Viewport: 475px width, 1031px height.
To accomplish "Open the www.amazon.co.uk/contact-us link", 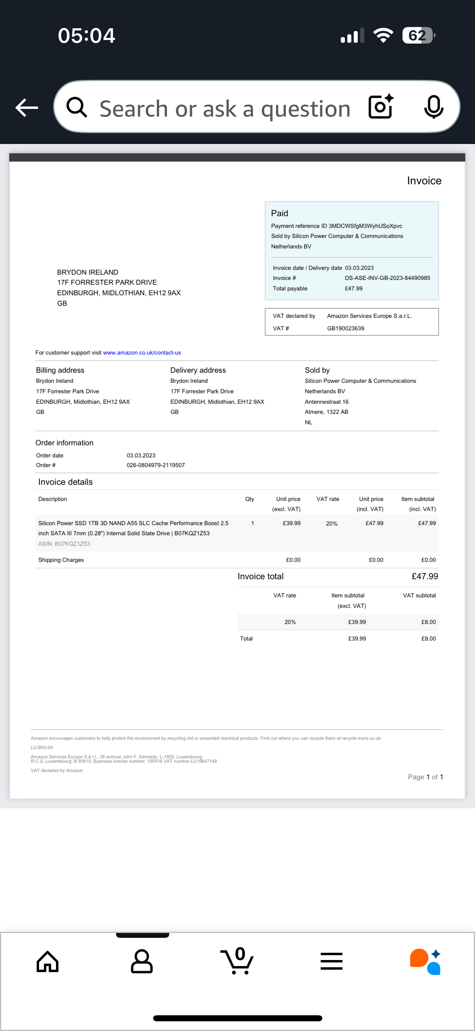I will click(142, 353).
